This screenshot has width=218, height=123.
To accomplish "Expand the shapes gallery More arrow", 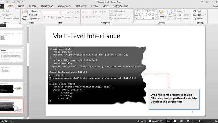I will tap(156, 18).
